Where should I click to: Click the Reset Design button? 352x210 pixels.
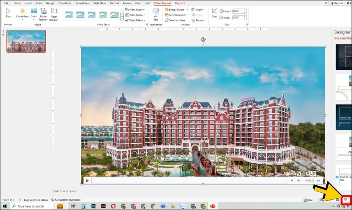54,15
